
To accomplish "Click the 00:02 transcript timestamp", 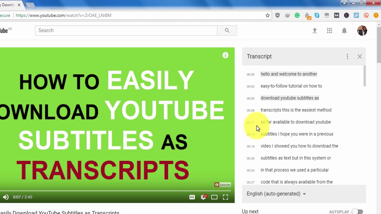I will click(251, 86).
